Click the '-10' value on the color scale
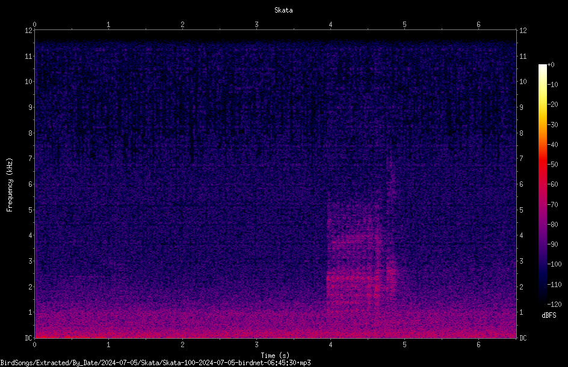This screenshot has width=568, height=367. coord(552,85)
